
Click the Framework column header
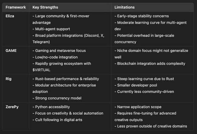[15, 7]
